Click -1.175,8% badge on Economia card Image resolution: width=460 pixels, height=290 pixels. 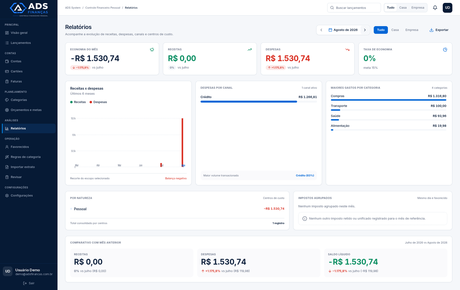[80, 68]
